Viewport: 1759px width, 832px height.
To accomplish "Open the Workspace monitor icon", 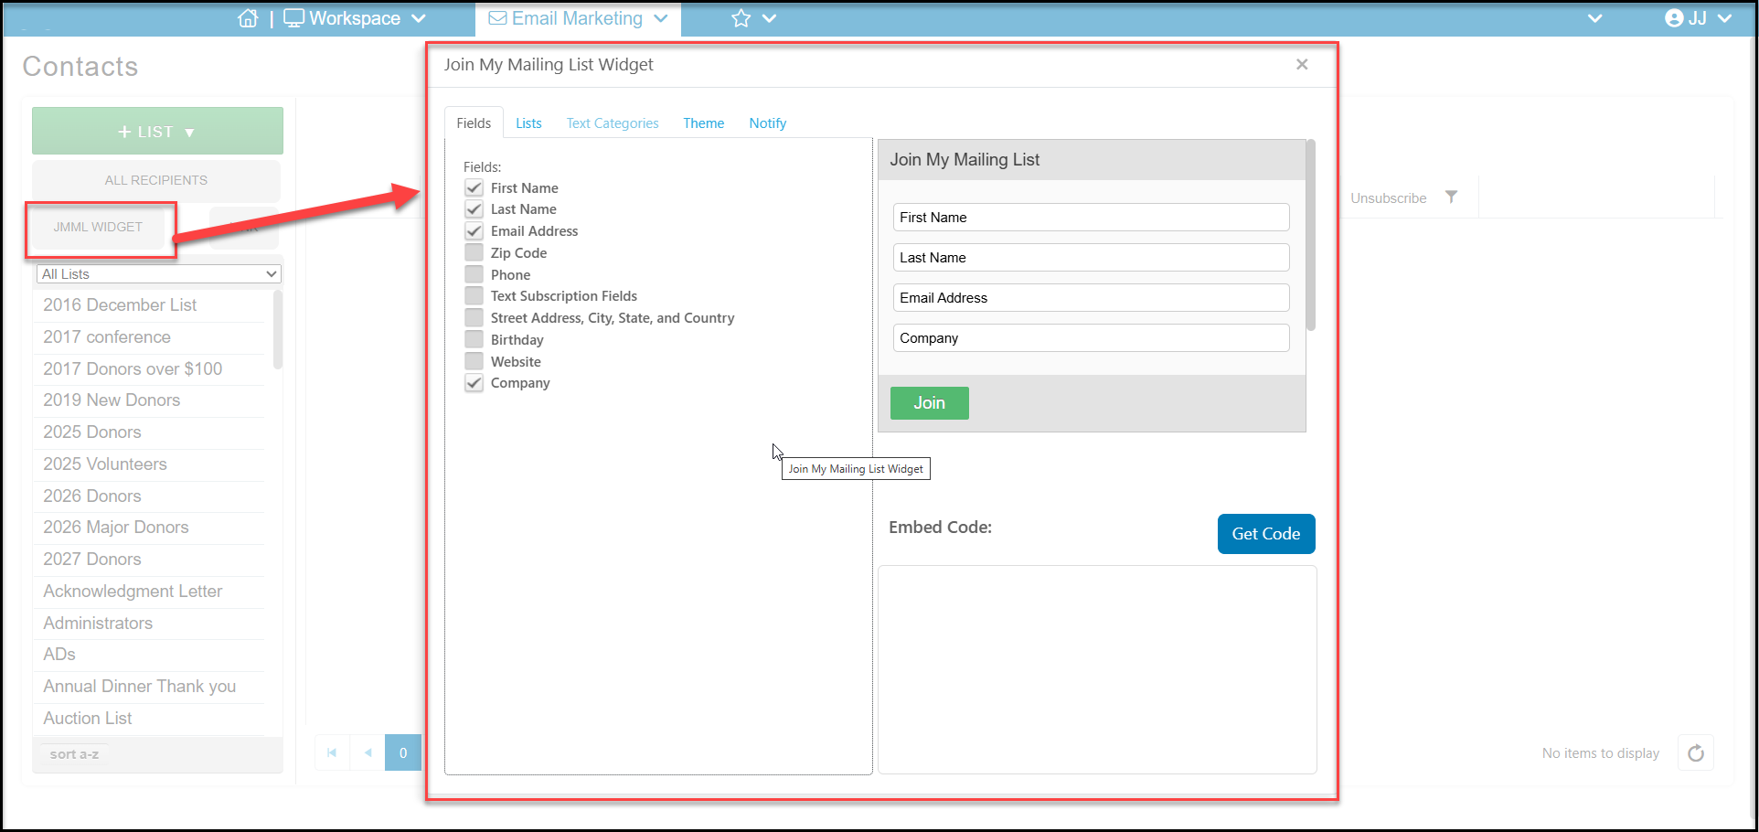I will click(293, 18).
